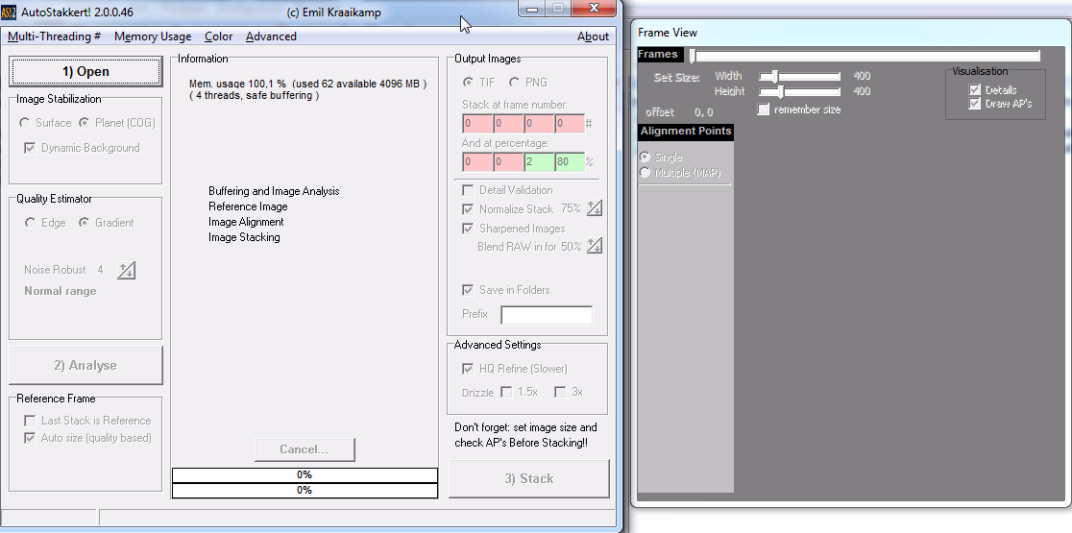Screen dimensions: 1072x533
Task: Choose PNG output image format
Action: click(x=515, y=83)
